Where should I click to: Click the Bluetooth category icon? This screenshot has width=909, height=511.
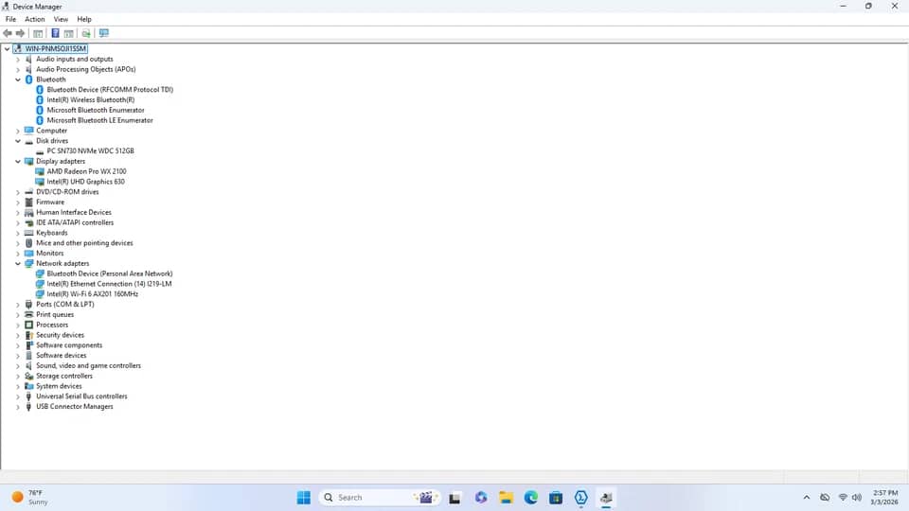(29, 79)
